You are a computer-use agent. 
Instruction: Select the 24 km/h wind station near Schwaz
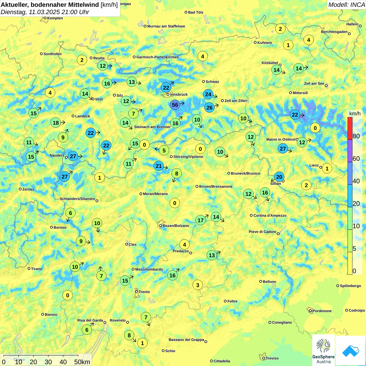point(208,94)
